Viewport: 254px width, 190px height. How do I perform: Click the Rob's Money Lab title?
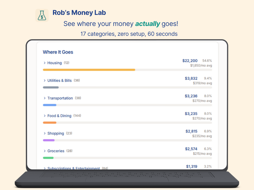point(79,13)
